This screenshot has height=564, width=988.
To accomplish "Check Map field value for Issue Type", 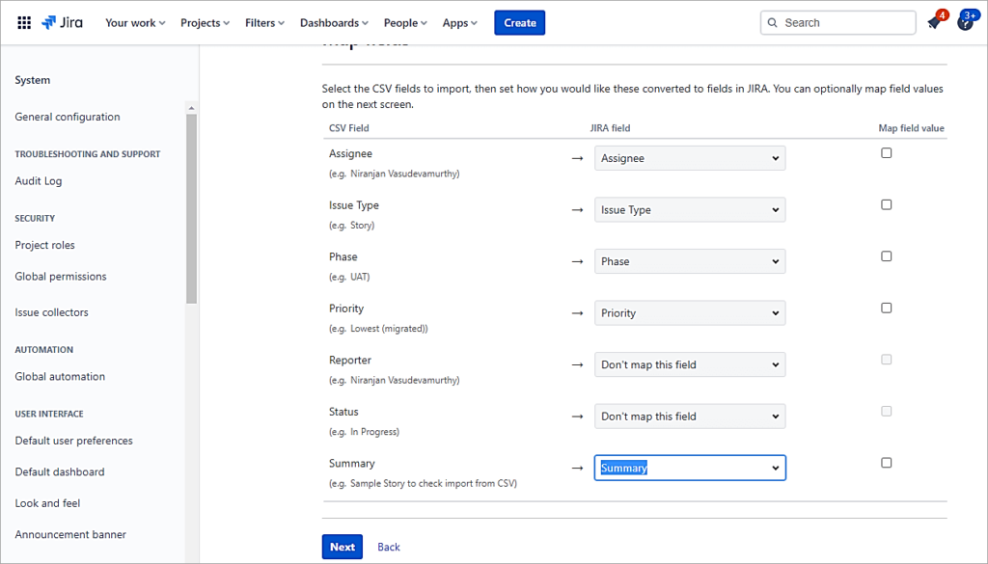I will coord(886,203).
